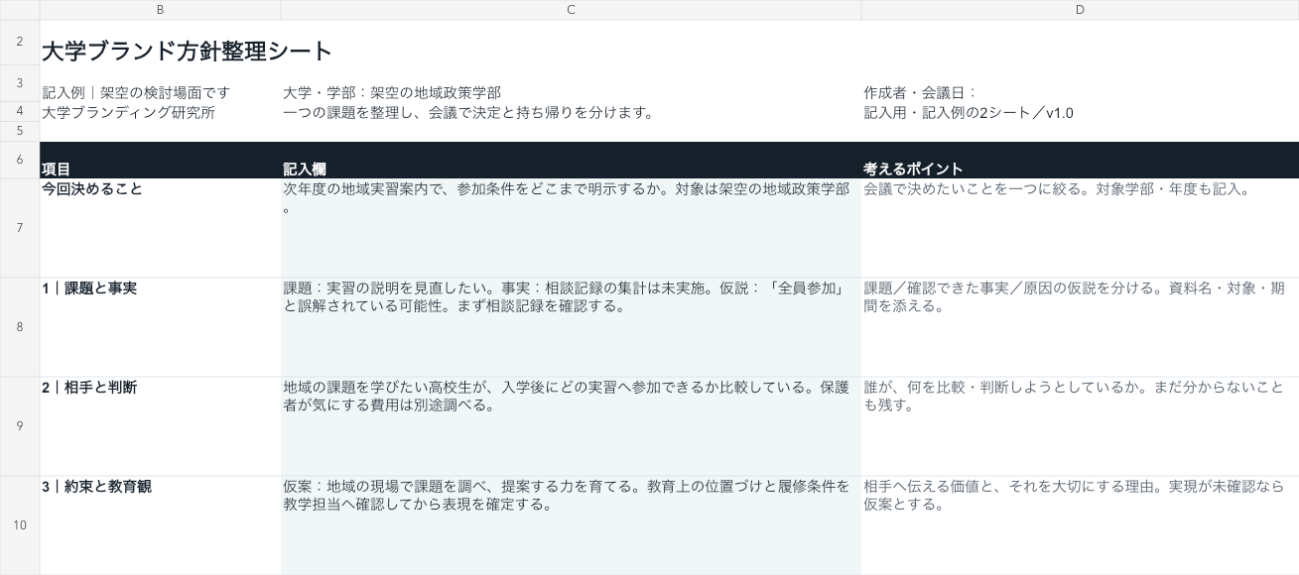The height and width of the screenshot is (575, 1299).
Task: Click the entry cell starting 課題：実習の説明を見直したい
Action: (571, 327)
